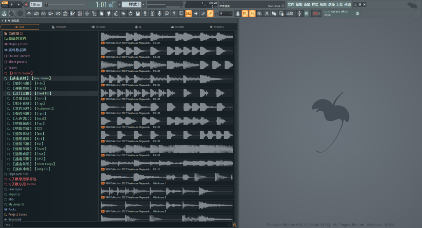Open the channel rack icon

tap(80, 14)
